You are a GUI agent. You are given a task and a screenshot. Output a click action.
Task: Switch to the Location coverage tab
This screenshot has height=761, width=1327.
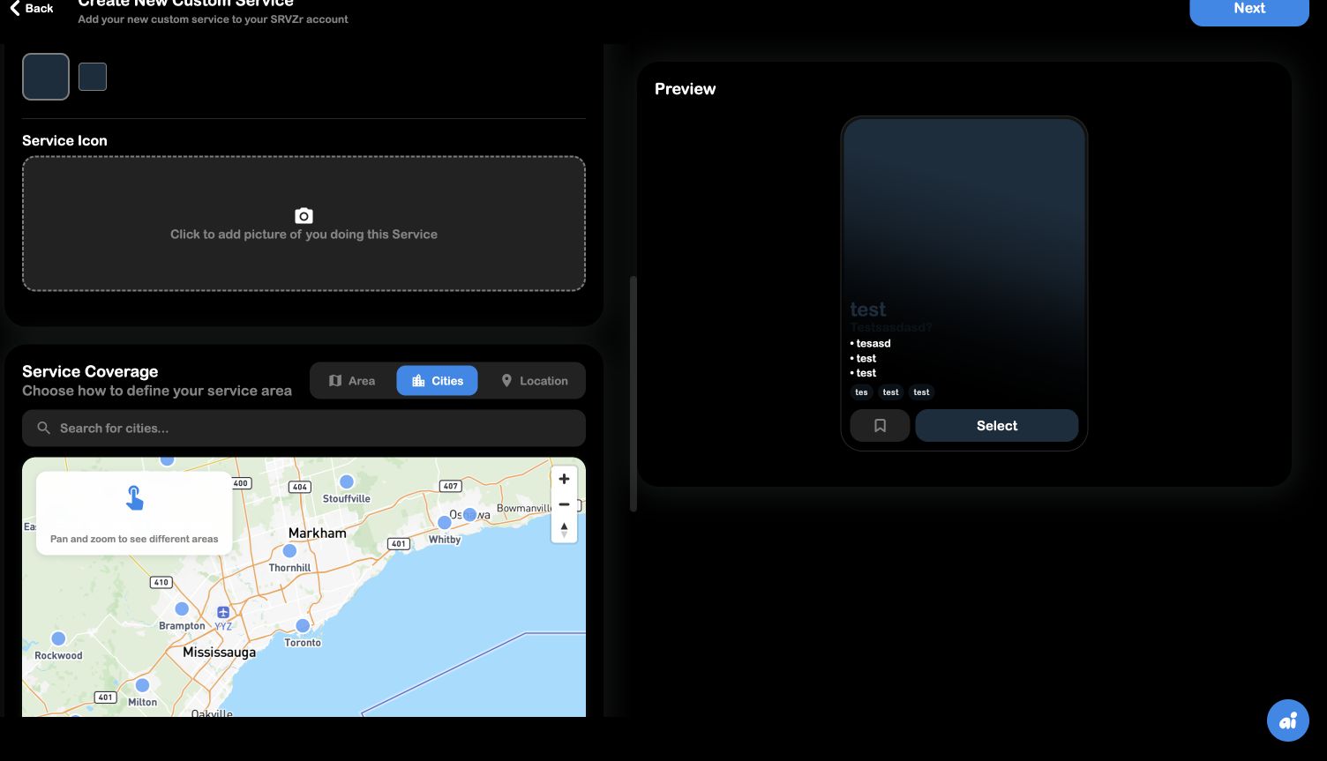coord(535,381)
